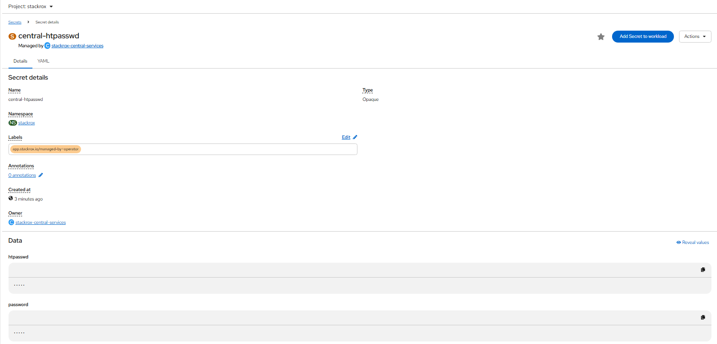Open the stackrox namespace link
Image resolution: width=717 pixels, height=344 pixels.
point(26,123)
